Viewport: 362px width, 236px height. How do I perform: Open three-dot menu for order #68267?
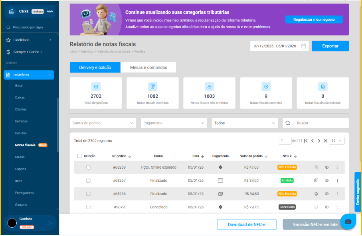click(x=337, y=181)
